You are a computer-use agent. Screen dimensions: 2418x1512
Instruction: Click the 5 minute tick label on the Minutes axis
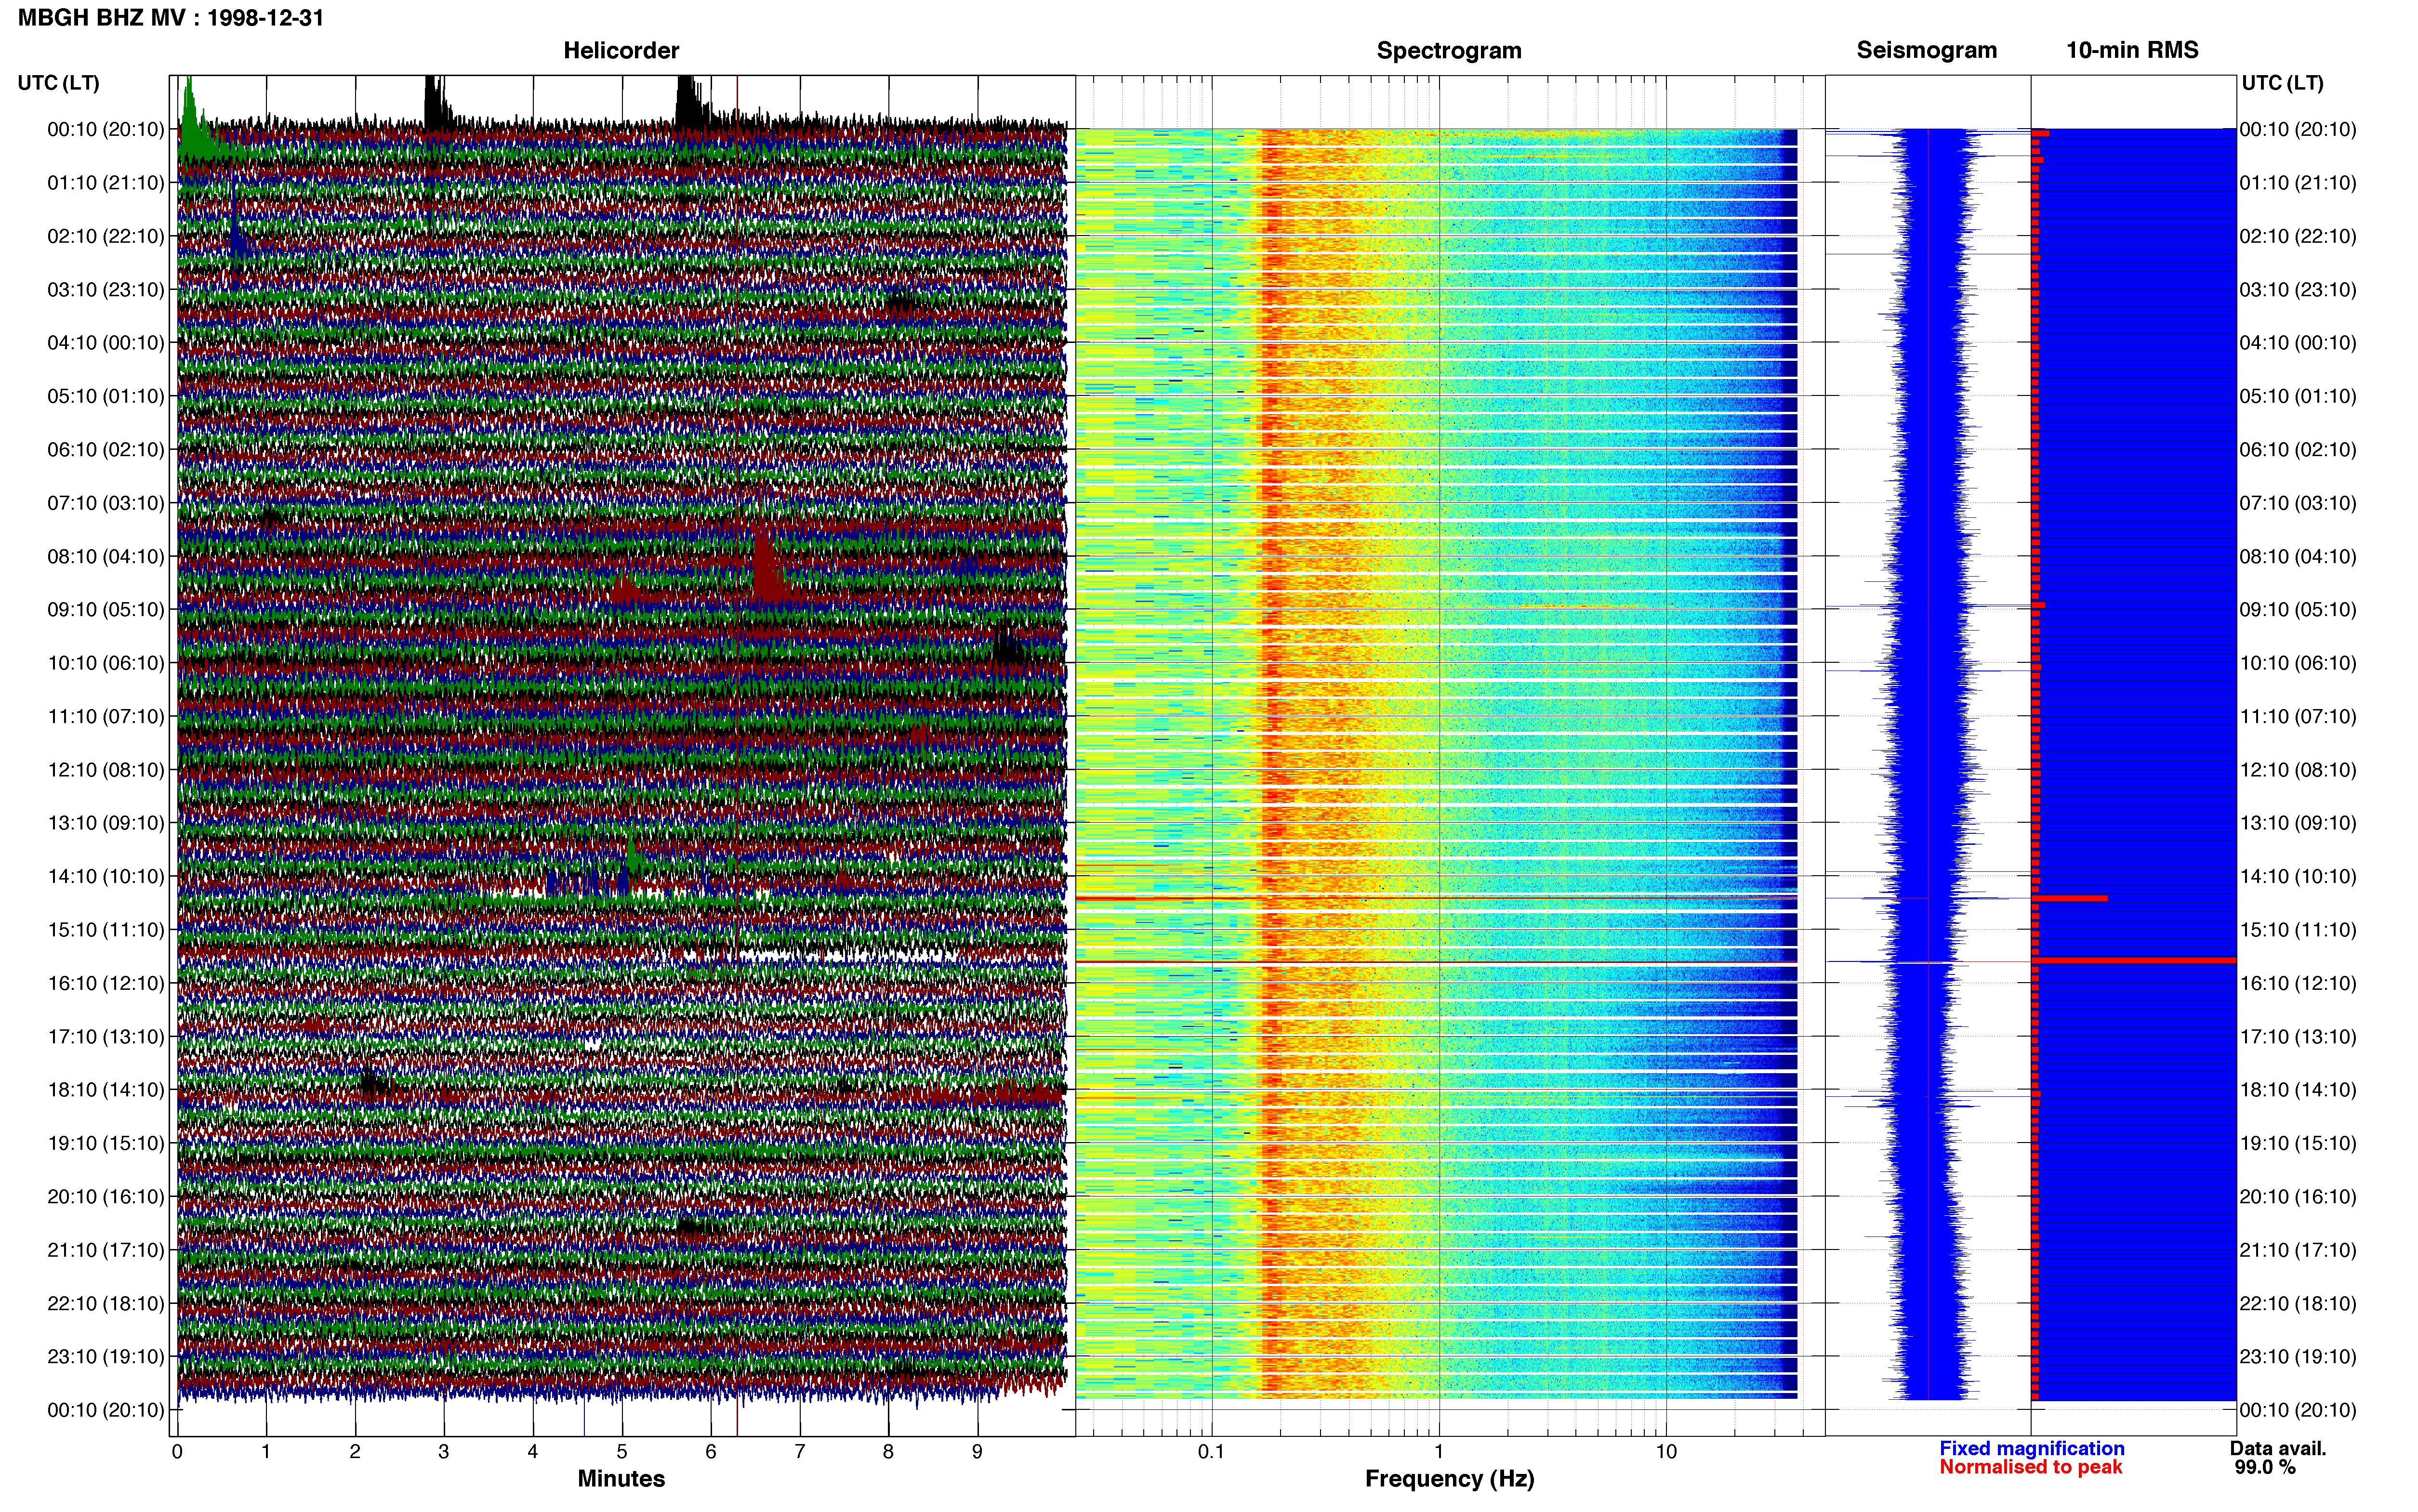[x=622, y=1452]
